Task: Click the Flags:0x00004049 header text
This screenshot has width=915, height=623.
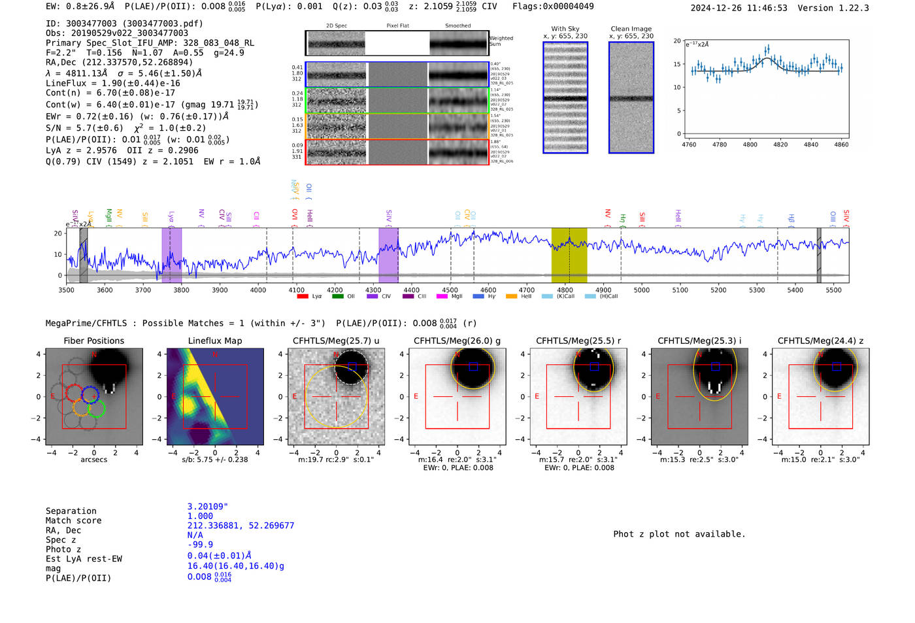Action: point(553,7)
